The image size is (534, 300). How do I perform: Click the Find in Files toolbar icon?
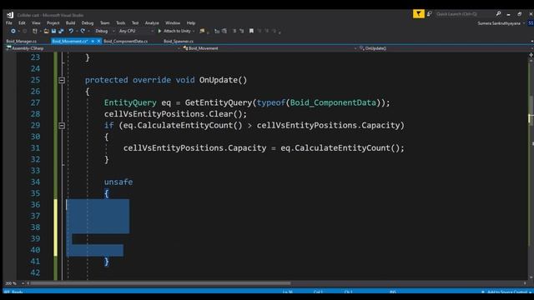click(202, 31)
